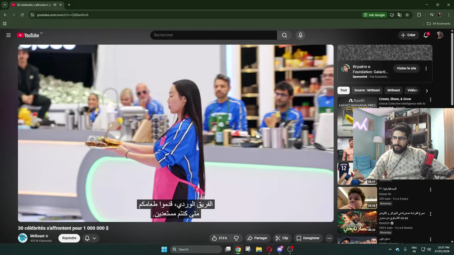Switch the FRA input language indicator
Screen dimensions: 454x255
pos(414,249)
